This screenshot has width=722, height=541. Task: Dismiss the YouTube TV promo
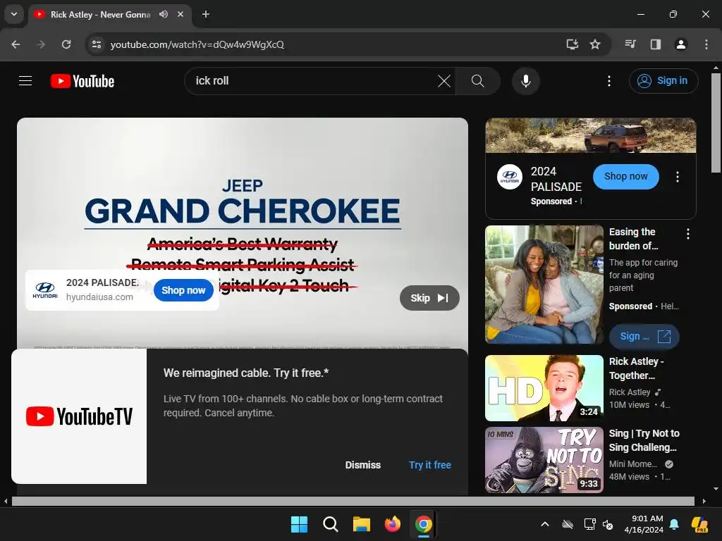[x=363, y=465]
